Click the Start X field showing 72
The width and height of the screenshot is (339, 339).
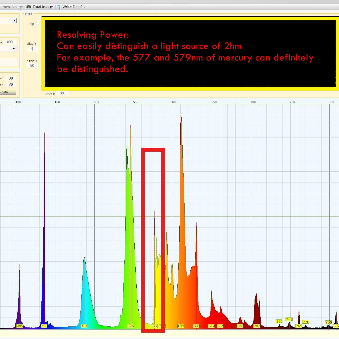[62, 94]
